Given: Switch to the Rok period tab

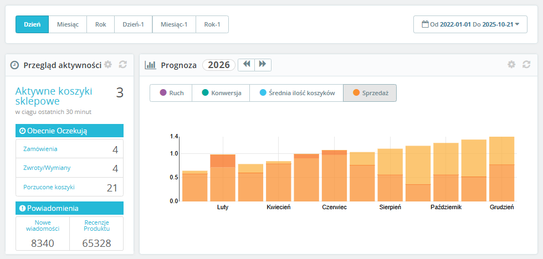Looking at the screenshot, I should [100, 24].
